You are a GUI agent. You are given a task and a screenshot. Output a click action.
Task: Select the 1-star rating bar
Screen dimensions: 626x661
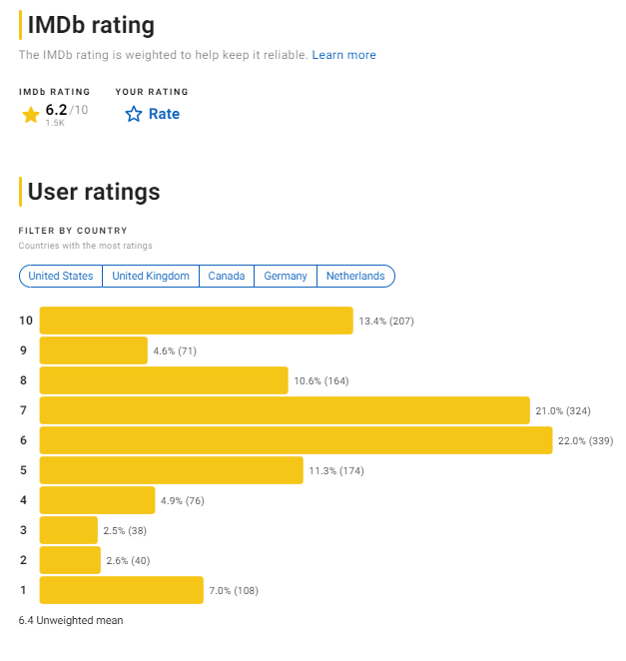pyautogui.click(x=122, y=590)
